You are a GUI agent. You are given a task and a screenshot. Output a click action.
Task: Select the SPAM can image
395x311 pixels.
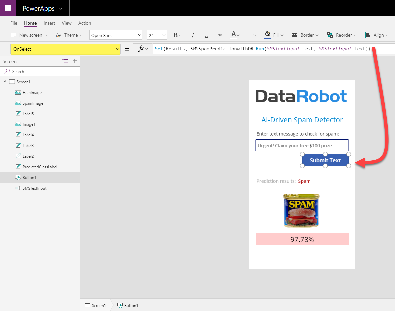[301, 210]
